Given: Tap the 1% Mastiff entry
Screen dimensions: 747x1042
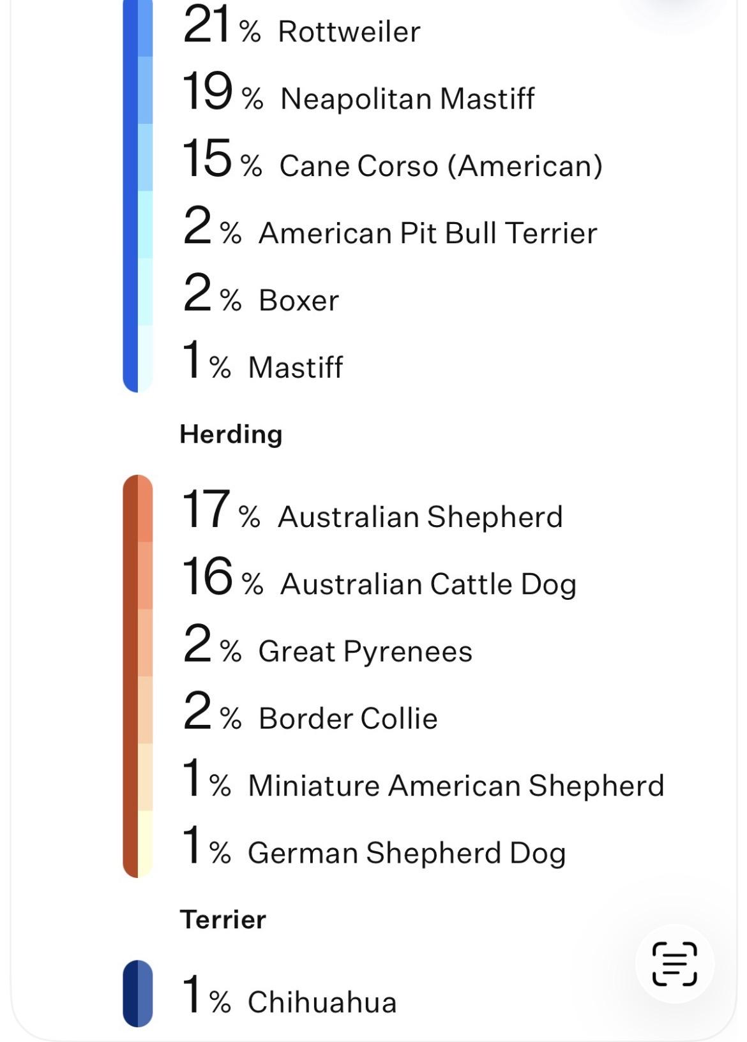Looking at the screenshot, I should [x=295, y=367].
